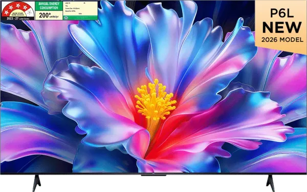Click the energy label details panel with model info
The image size is (307, 192).
[80, 9]
